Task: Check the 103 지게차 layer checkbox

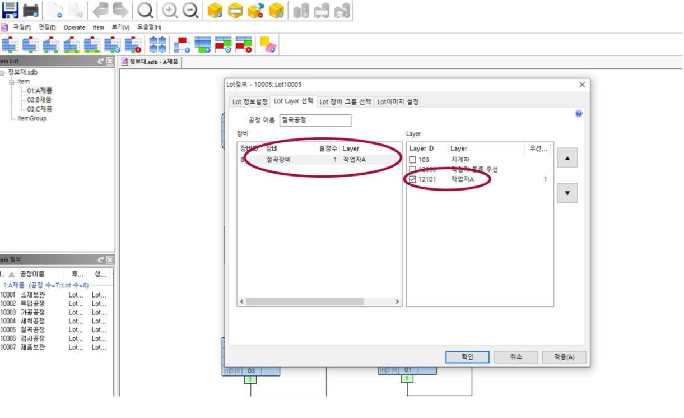Action: pos(412,160)
